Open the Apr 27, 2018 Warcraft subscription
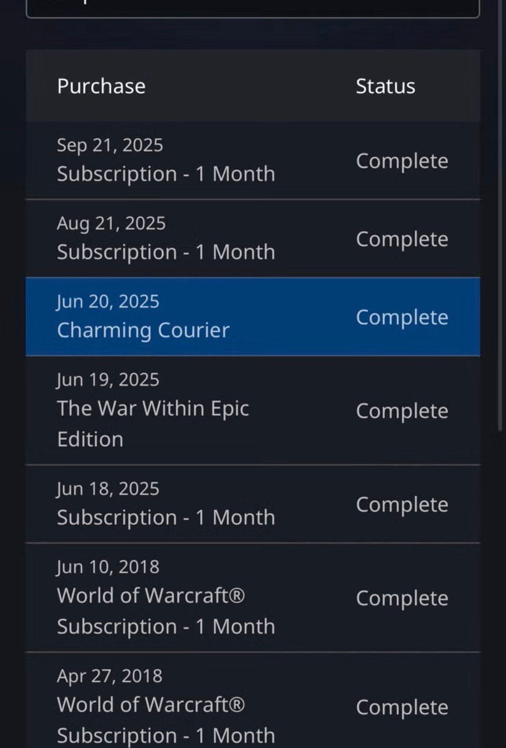The height and width of the screenshot is (748, 506). tap(253, 701)
